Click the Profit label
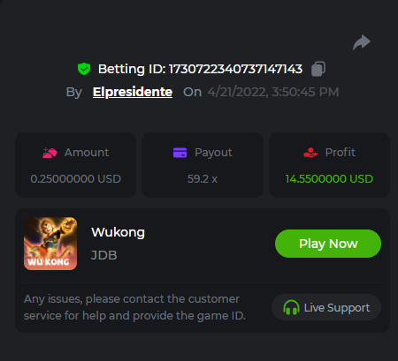398x361 pixels. pyautogui.click(x=341, y=153)
